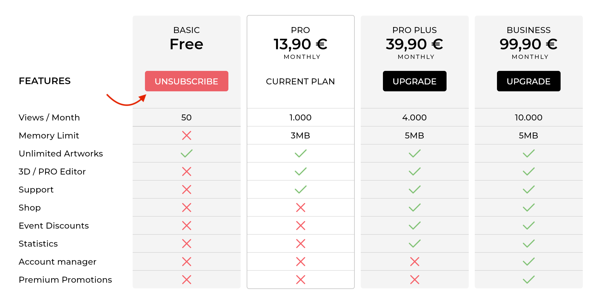
Task: Click Pro Plus plan's Statistics checkmark
Action: (x=414, y=244)
